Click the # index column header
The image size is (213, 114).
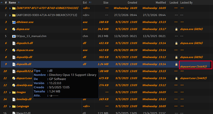6,2
